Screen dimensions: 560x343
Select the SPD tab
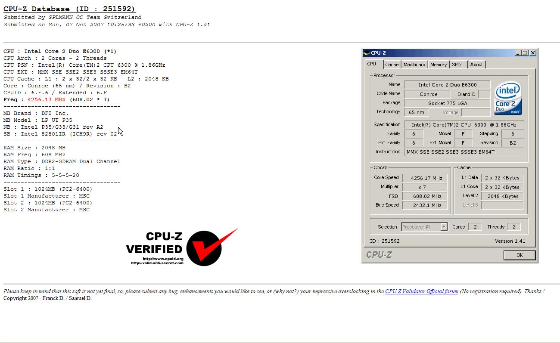(x=457, y=65)
